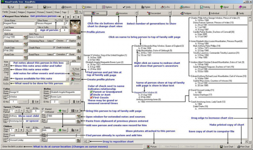253x150 pixels.
Task: Show the Ancestors chart view
Action: click(122, 13)
